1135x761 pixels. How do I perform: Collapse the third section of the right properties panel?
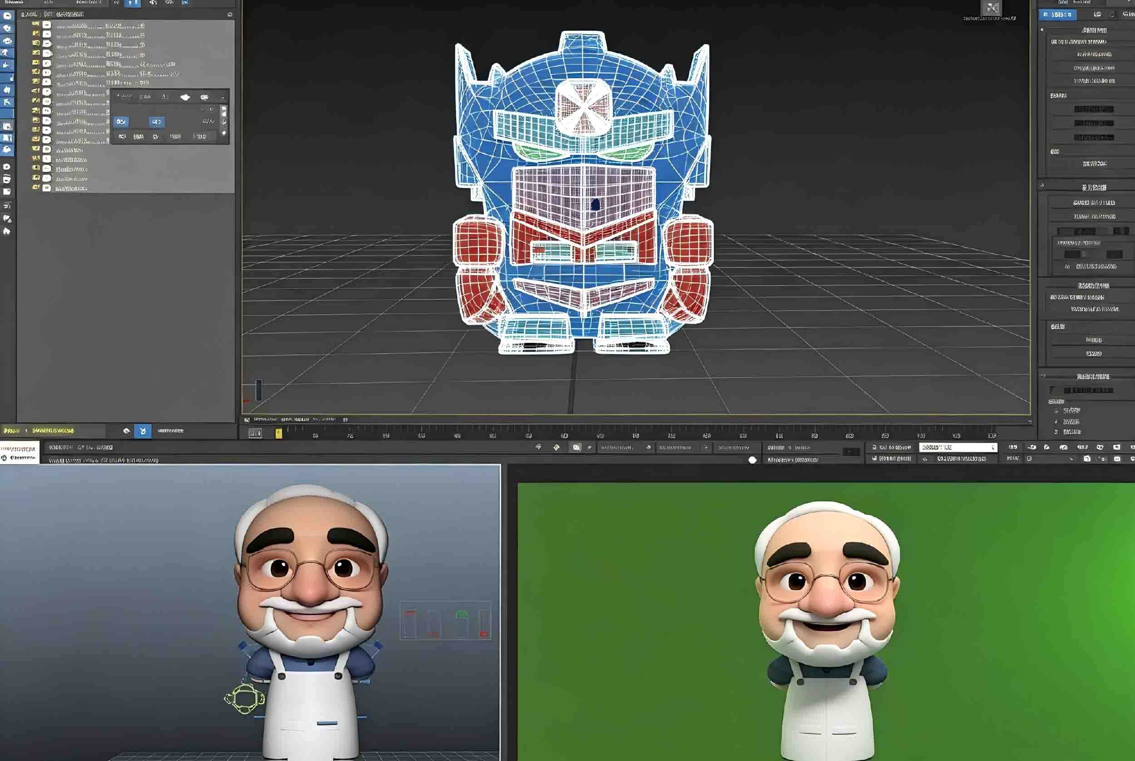(1042, 376)
